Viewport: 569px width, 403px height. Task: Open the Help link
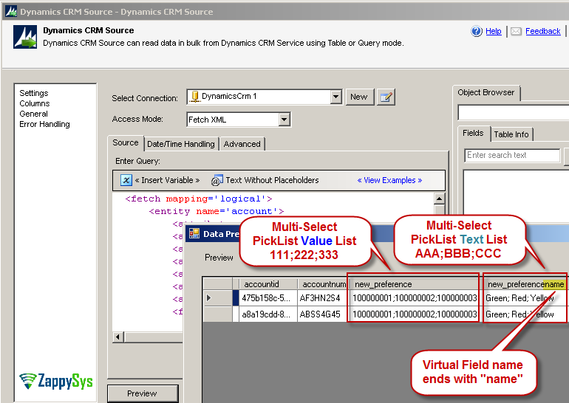493,31
